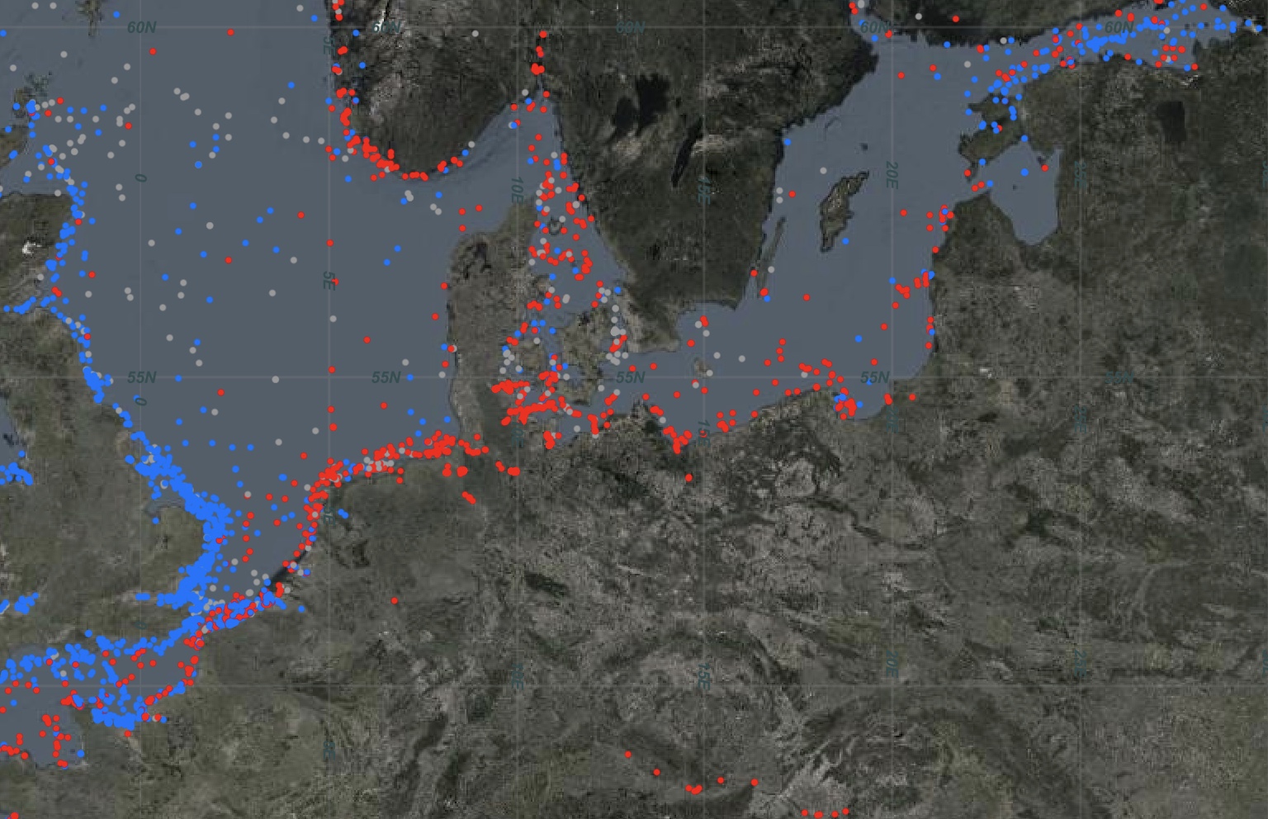The image size is (1268, 819).
Task: Select the 5E grid label in the North Sea
Action: pos(329,281)
